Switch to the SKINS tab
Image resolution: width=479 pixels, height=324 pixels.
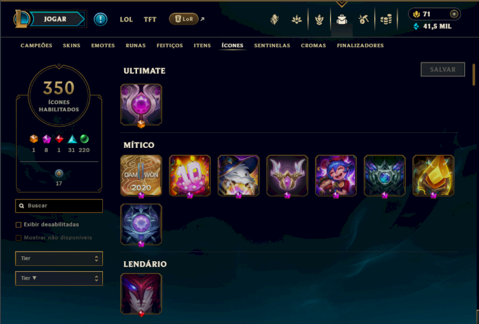[71, 46]
